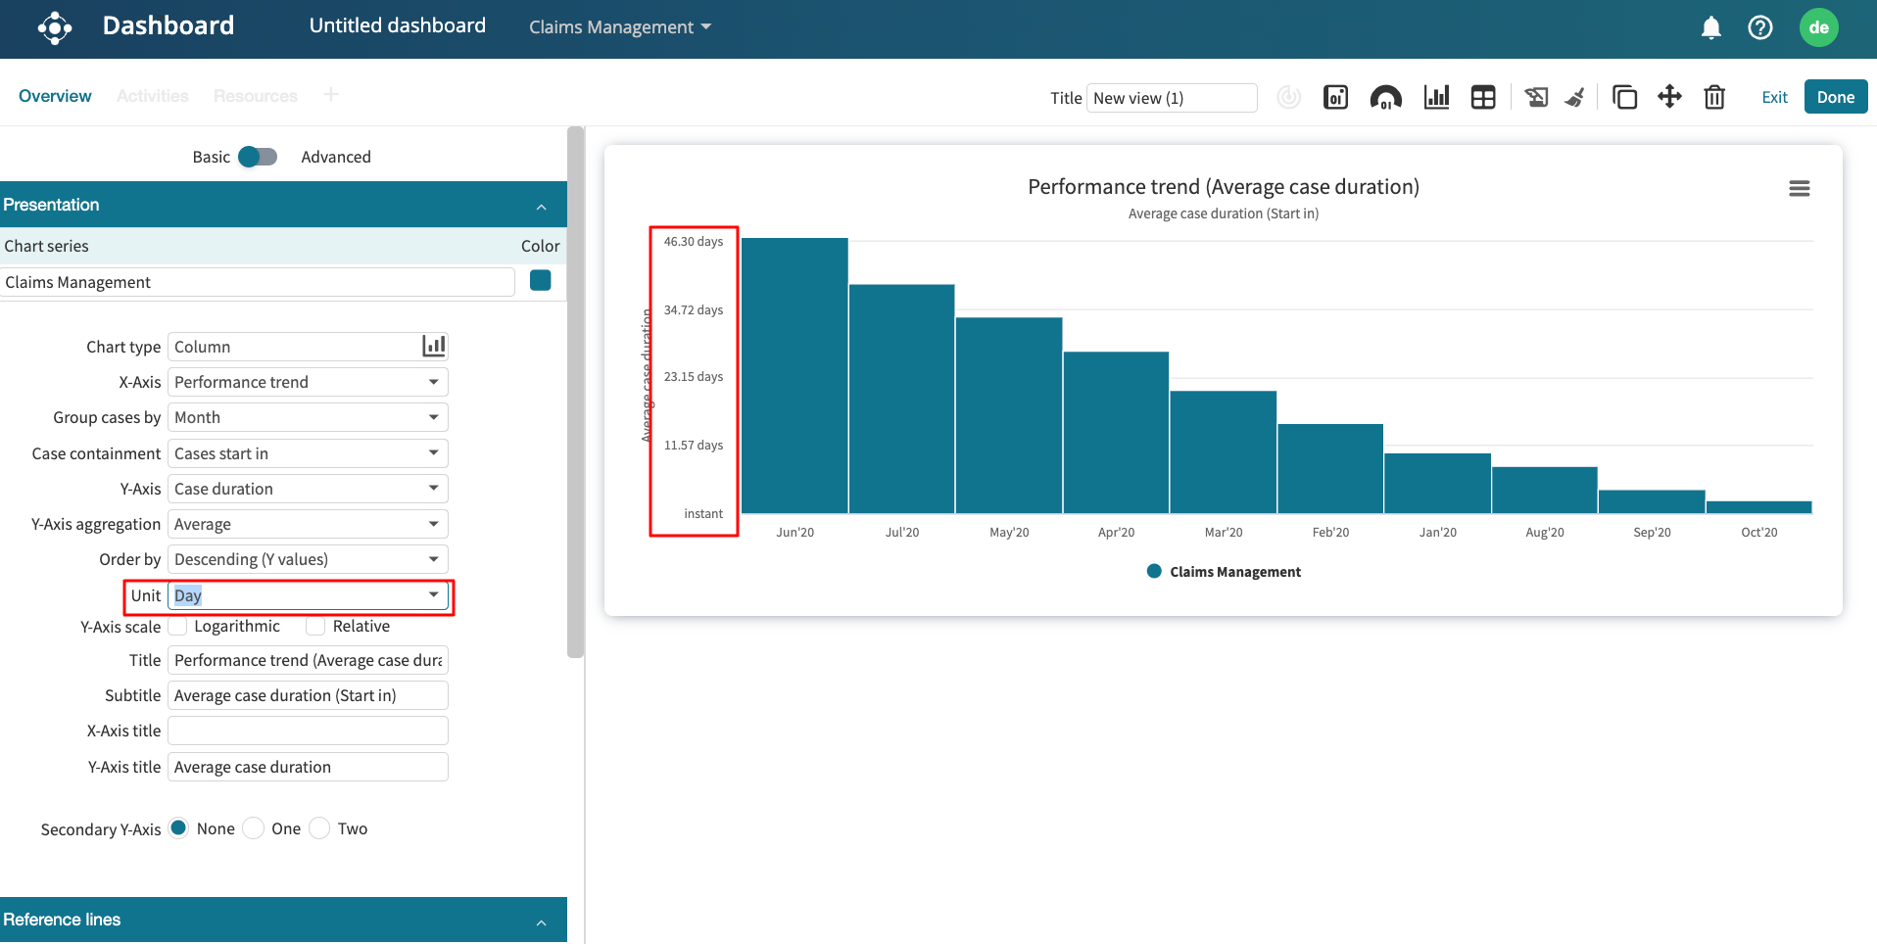
Task: Add a gauge widget from toolbar
Action: click(1385, 97)
